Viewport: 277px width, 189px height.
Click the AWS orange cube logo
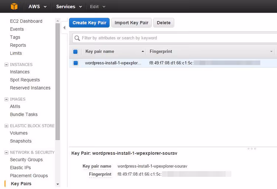[14, 7]
